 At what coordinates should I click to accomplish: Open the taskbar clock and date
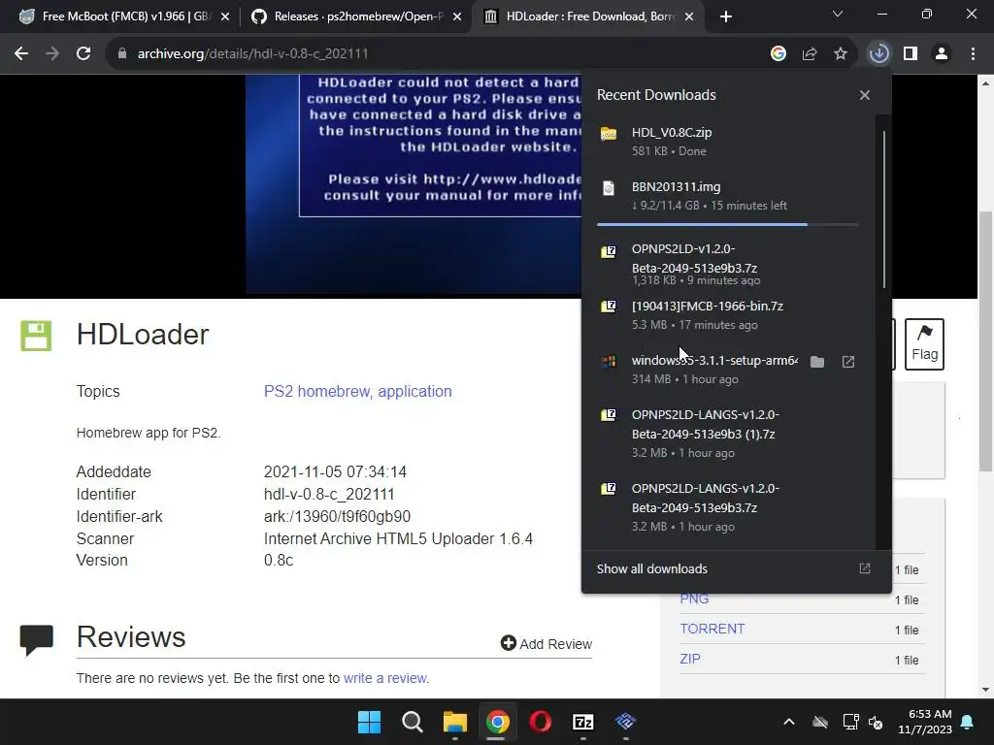pos(924,722)
